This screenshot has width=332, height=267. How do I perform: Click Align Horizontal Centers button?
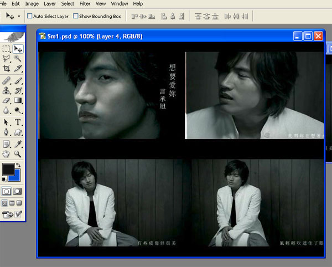coord(173,16)
